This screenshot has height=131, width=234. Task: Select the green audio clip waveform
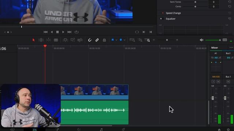pyautogui.click(x=94, y=112)
